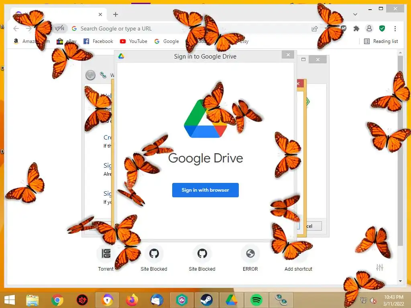
Task: Open Steam from the taskbar
Action: click(x=207, y=300)
